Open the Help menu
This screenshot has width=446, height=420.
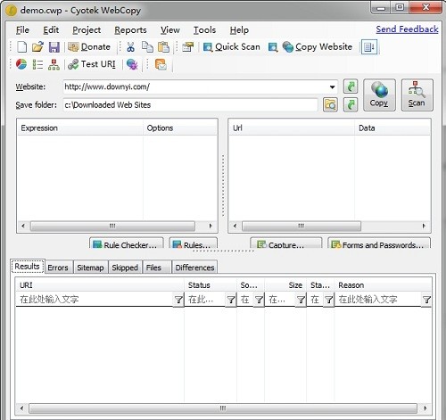239,30
